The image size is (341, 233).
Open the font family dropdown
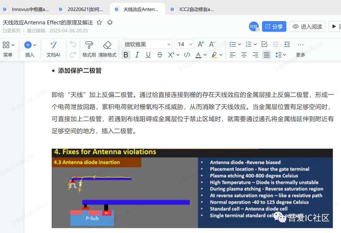click(x=147, y=44)
